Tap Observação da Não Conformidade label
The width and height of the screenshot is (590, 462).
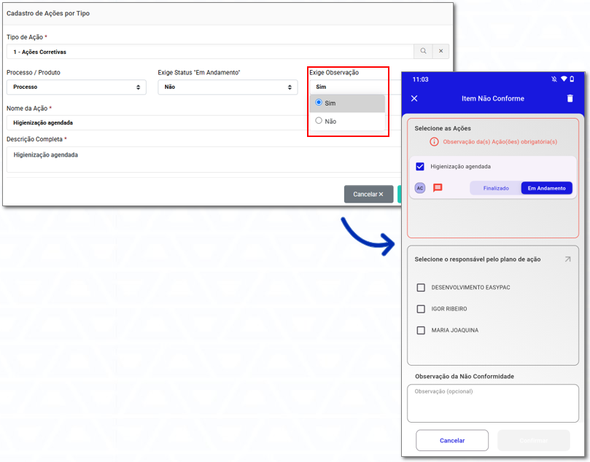pos(465,376)
